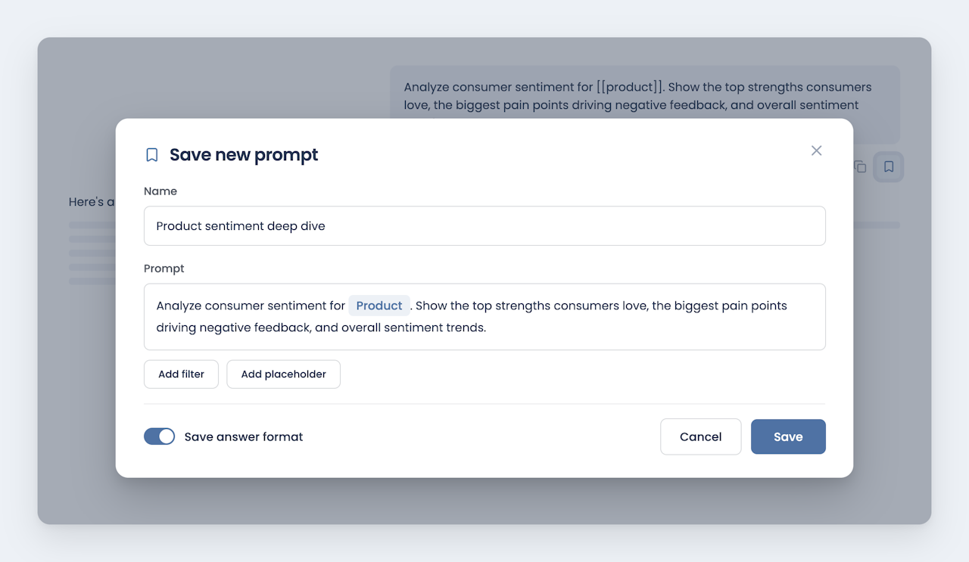Click the bookmark icon beside the dialog title
969x562 pixels.
tap(152, 155)
